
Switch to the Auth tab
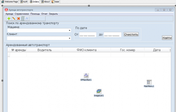pos(24,2)
